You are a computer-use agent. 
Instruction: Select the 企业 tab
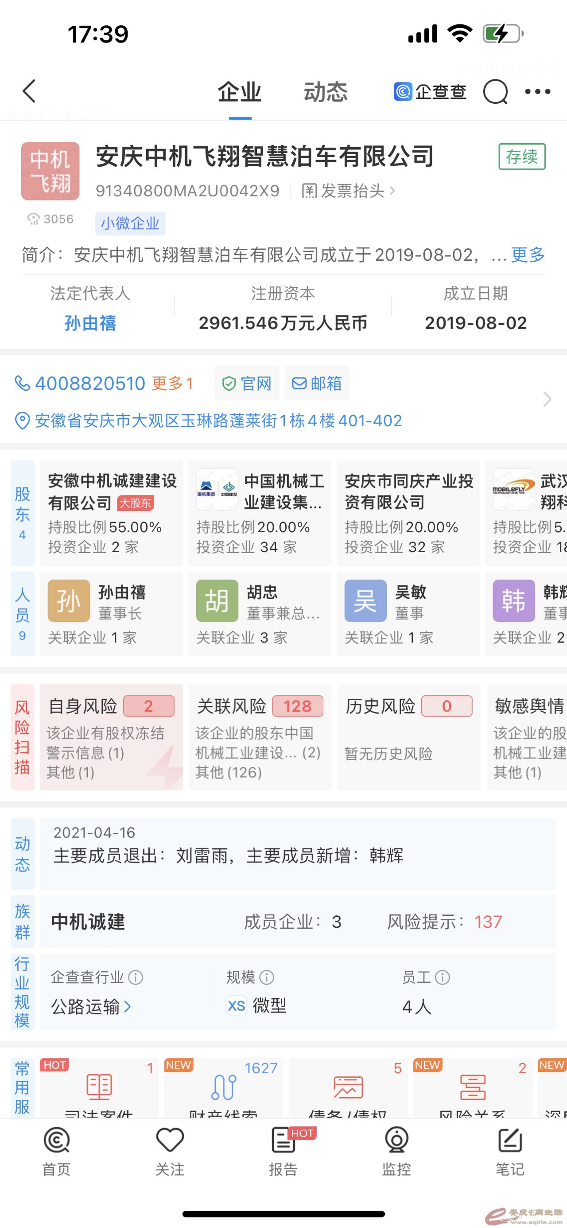click(240, 92)
